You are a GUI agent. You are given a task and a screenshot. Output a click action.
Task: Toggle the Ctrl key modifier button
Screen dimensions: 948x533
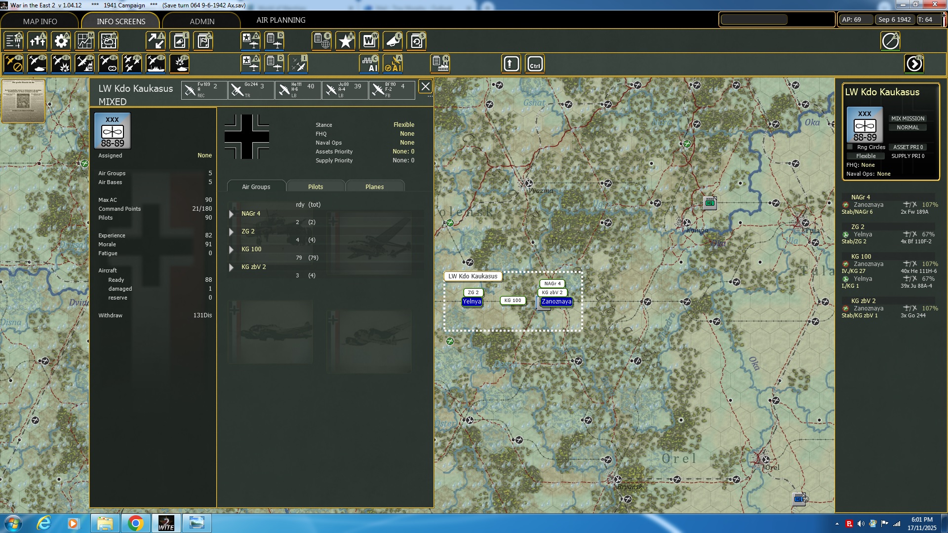[x=535, y=64]
